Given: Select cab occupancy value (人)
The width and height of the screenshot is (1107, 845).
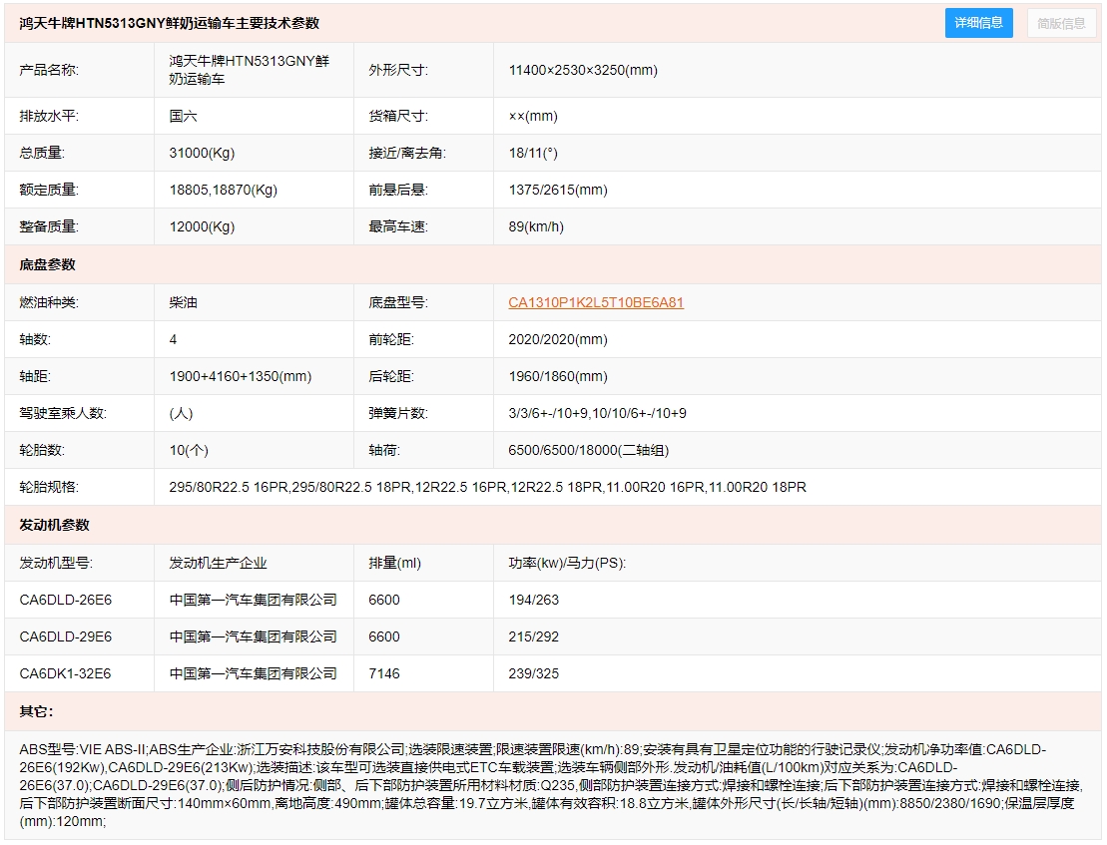Looking at the screenshot, I should [x=181, y=413].
